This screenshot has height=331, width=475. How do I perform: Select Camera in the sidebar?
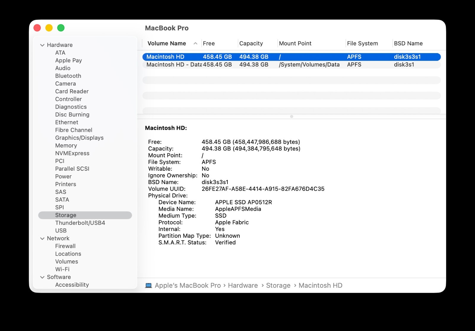(65, 83)
